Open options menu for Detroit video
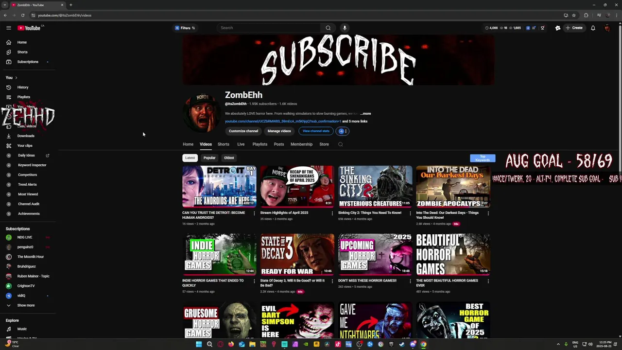Screen dimensions: 622x350 (x=254, y=213)
